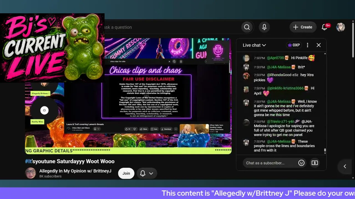Viewport: 355px width, 199px height.
Task: Click the @RhondaGood-e3z username in chat
Action: (x=283, y=75)
